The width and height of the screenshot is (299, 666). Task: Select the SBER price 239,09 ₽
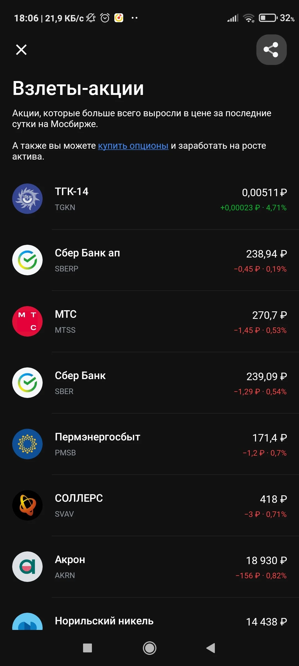click(x=267, y=377)
